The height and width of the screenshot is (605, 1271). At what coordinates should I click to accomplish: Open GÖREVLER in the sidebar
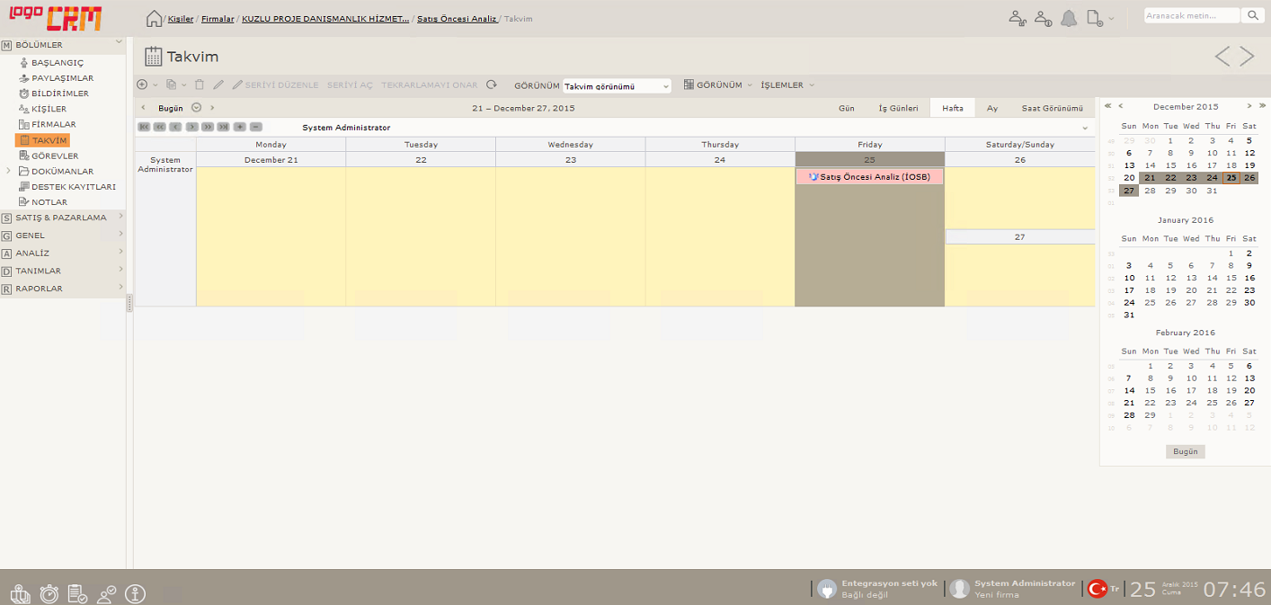pyautogui.click(x=55, y=156)
